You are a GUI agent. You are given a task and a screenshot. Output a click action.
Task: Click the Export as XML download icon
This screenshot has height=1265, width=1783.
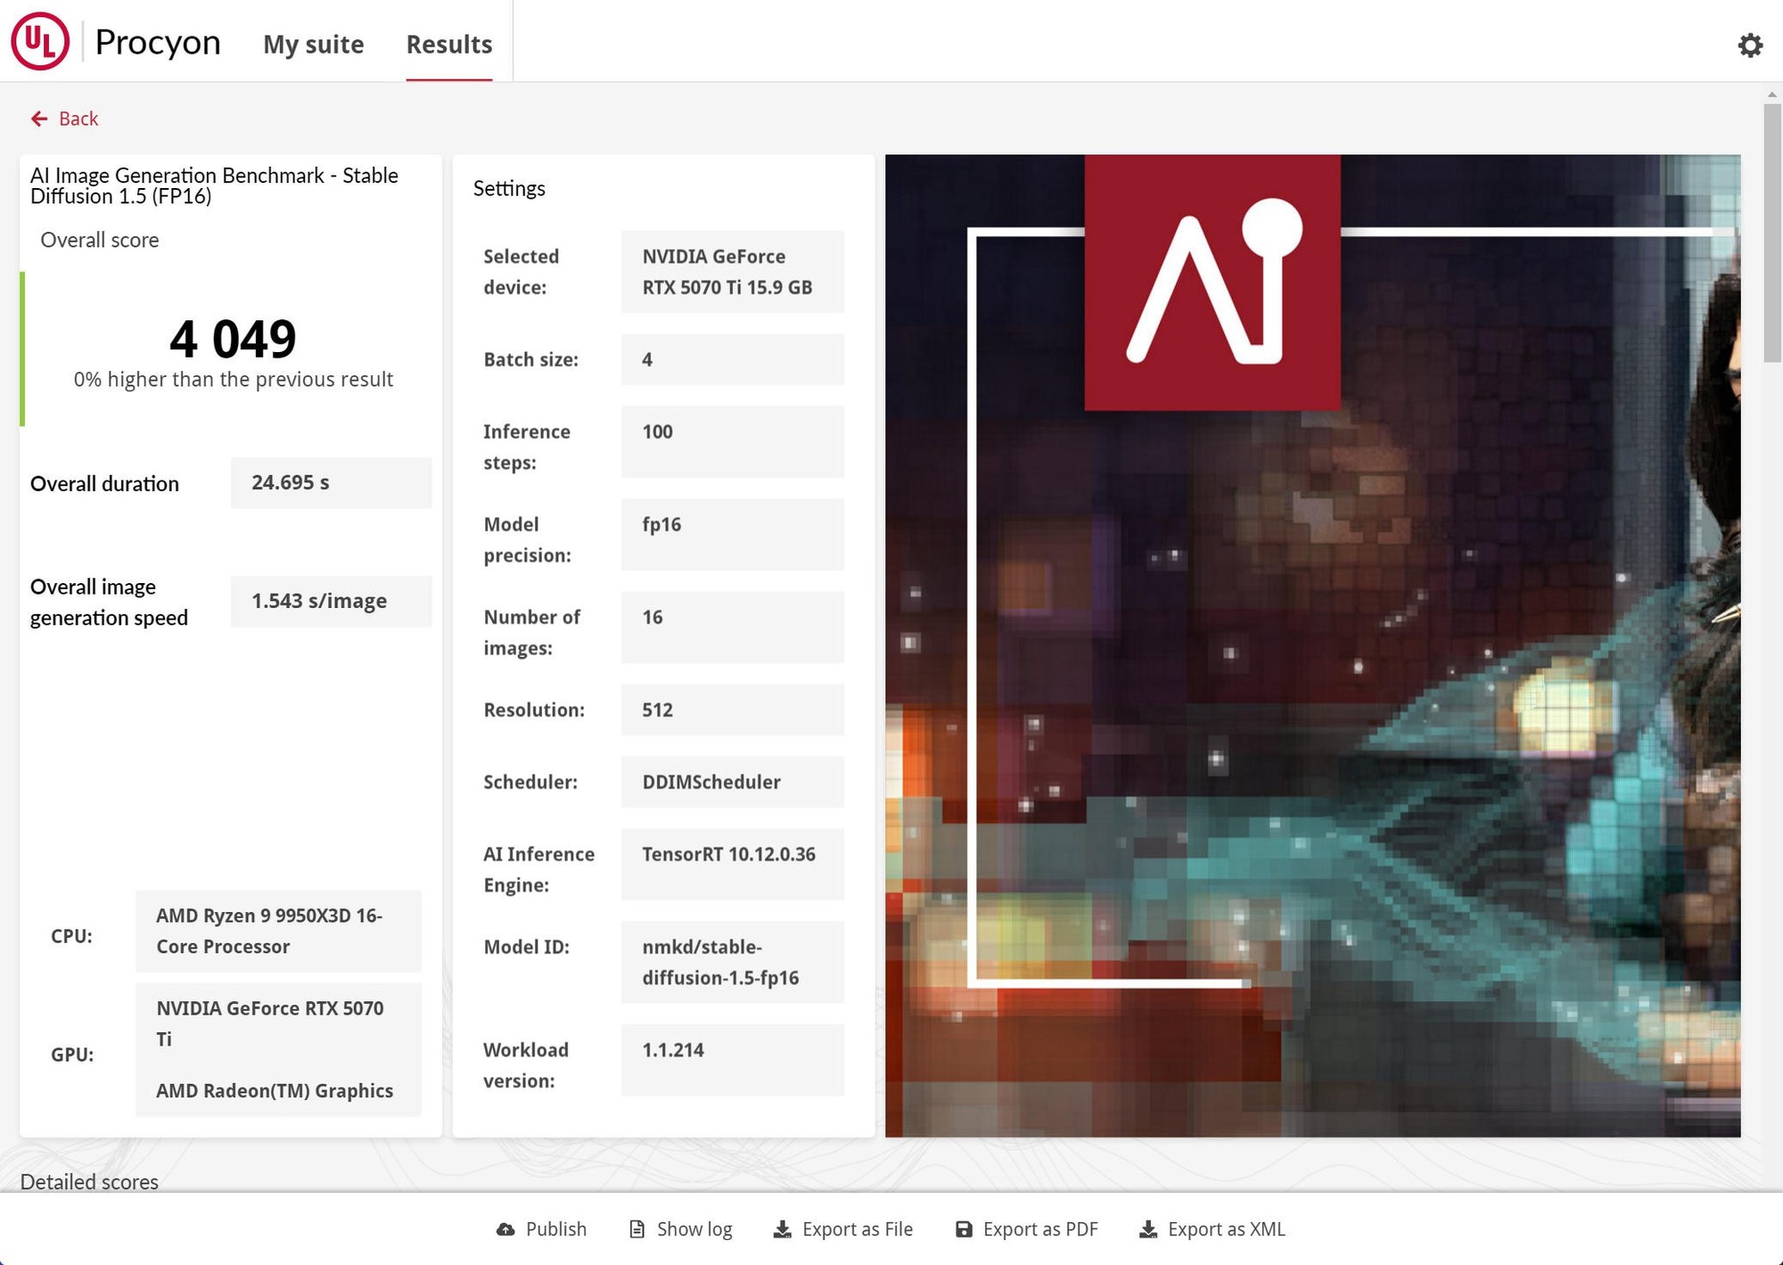(1148, 1229)
